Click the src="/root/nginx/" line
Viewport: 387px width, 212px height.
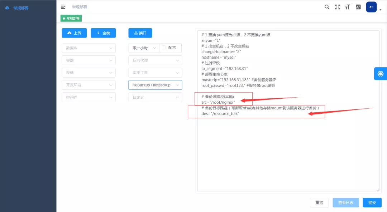218,103
